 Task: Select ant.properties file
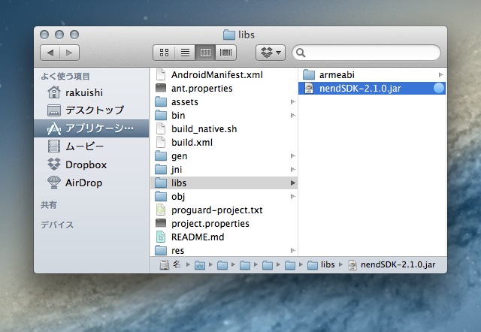(x=224, y=89)
